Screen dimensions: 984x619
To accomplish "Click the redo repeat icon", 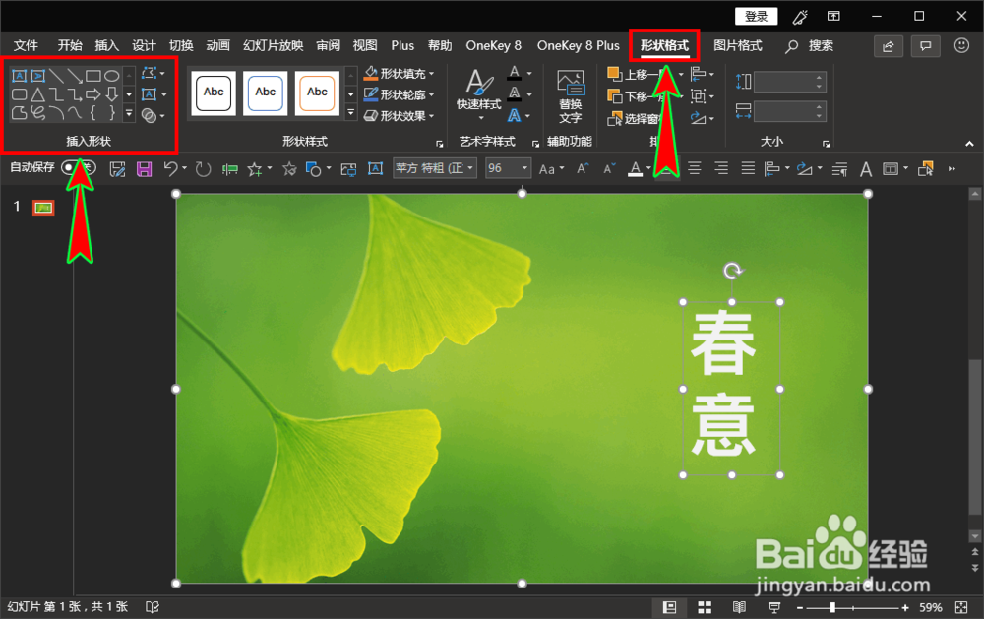I will 203,169.
